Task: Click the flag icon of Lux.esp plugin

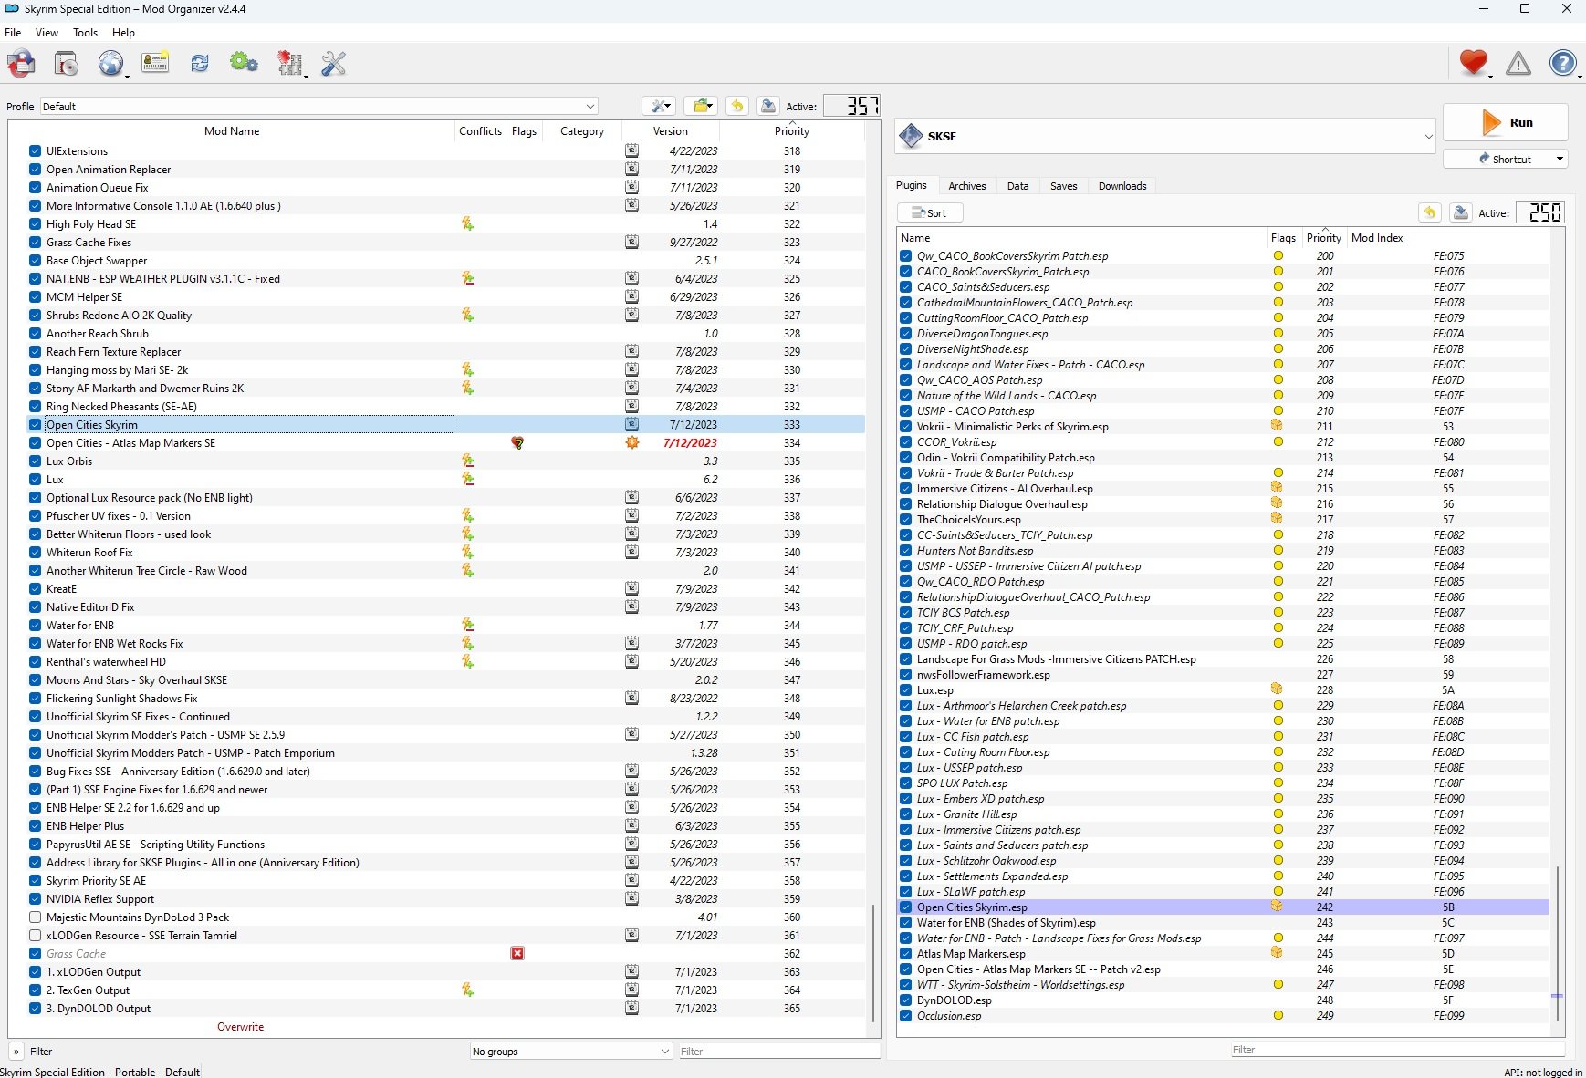Action: tap(1277, 689)
